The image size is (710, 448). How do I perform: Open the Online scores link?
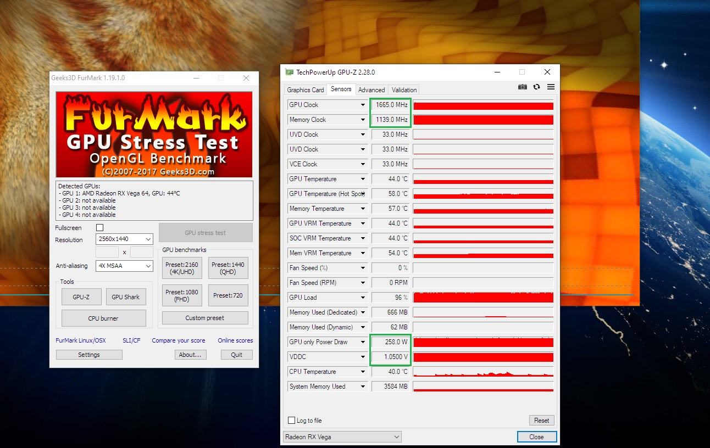click(235, 340)
